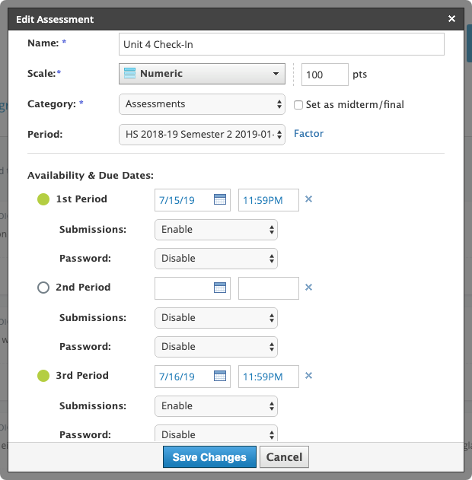
Task: Close the Edit Assessment dialog
Action: click(x=452, y=19)
